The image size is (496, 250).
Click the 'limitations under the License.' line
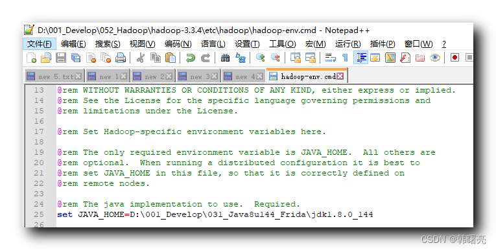click(147, 111)
